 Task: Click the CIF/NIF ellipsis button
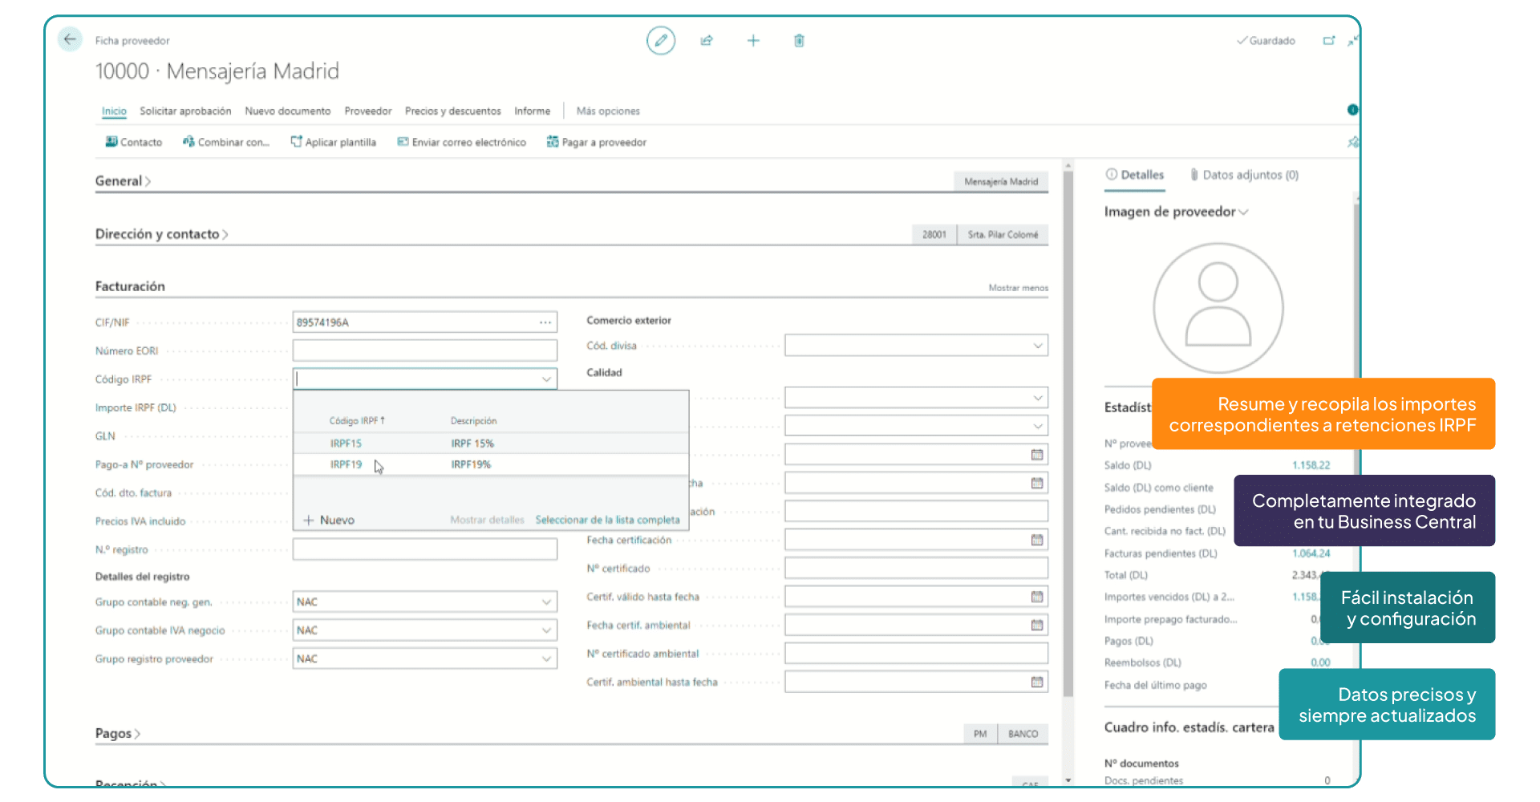(x=545, y=322)
